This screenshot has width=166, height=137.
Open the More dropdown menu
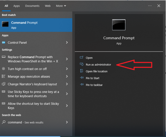(61, 6)
